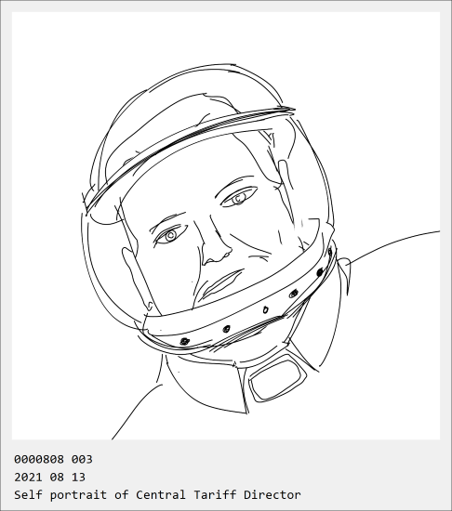The height and width of the screenshot is (511, 452).
Task: Click the caption text 'Self portrait of Central Tariff Director'
Action: (x=157, y=494)
